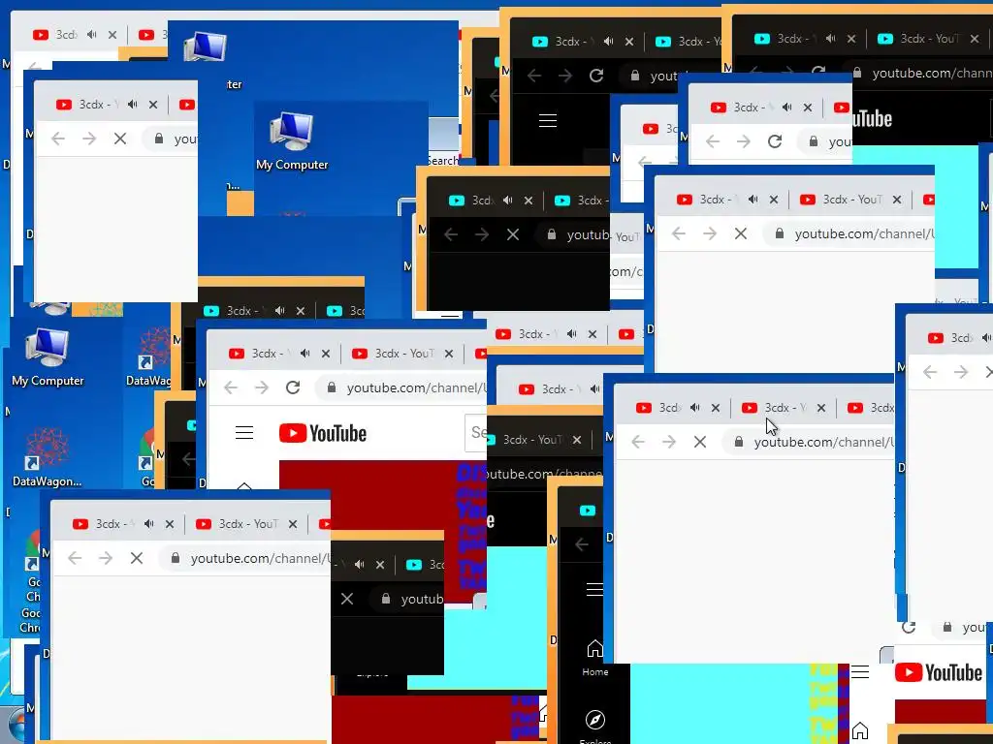
Task: Stop loading in the upper-left white window
Action: tap(119, 139)
